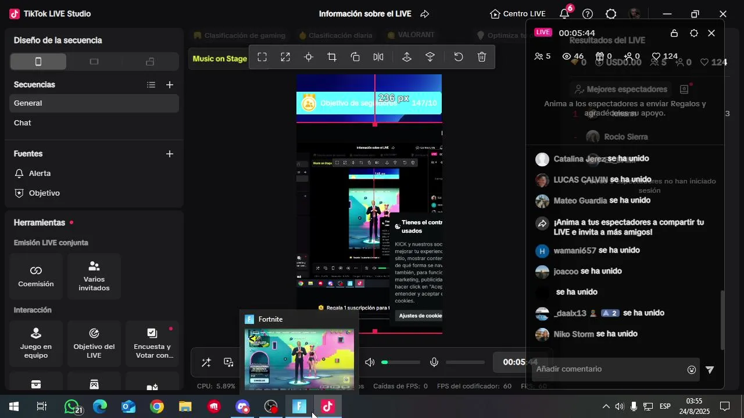Open the Clasificación diaria tab
This screenshot has width=744, height=418.
pyautogui.click(x=335, y=35)
